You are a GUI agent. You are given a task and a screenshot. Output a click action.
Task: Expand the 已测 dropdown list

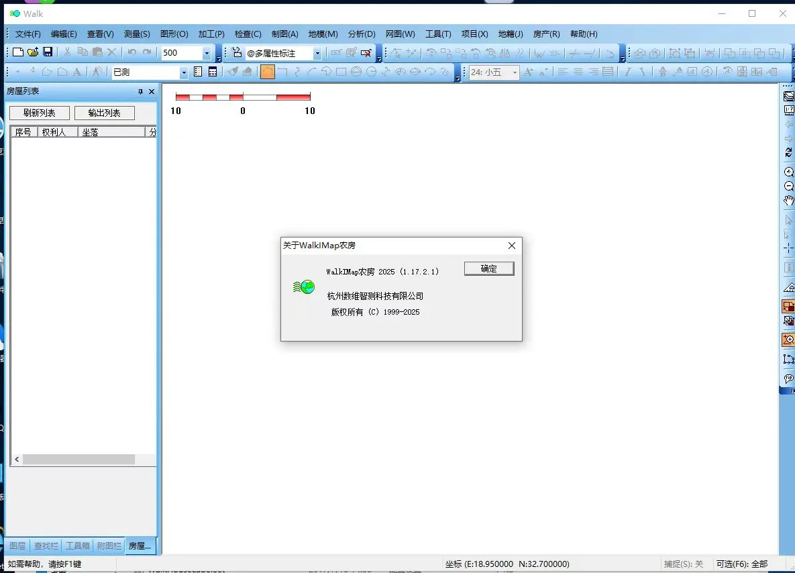[184, 72]
